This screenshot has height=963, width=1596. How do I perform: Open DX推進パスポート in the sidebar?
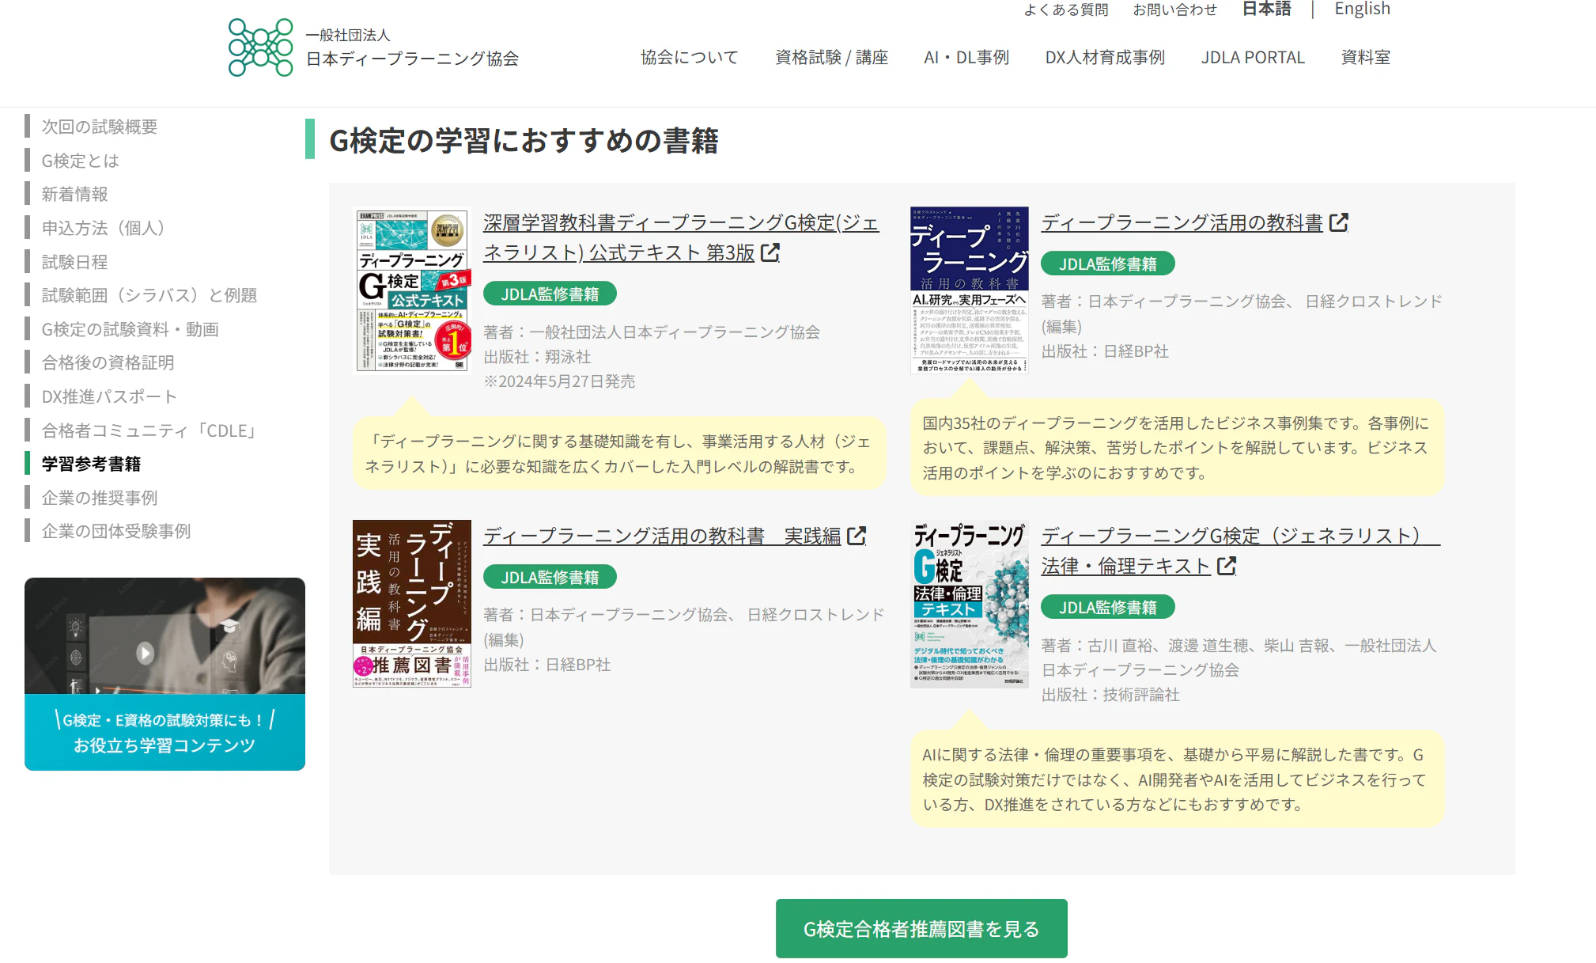[109, 396]
